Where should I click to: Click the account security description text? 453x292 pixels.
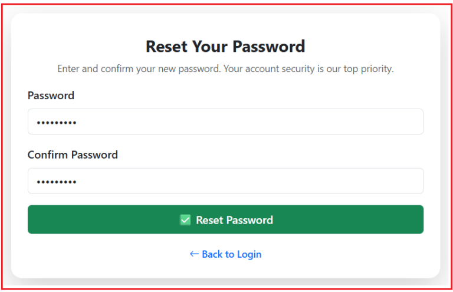225,69
